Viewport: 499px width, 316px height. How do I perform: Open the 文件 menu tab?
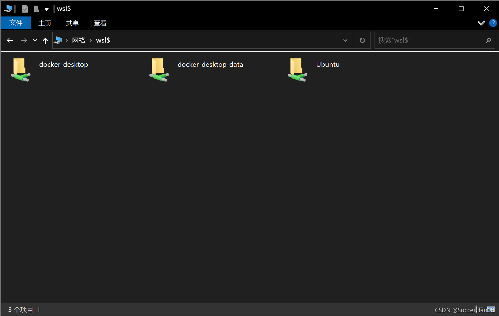(16, 23)
